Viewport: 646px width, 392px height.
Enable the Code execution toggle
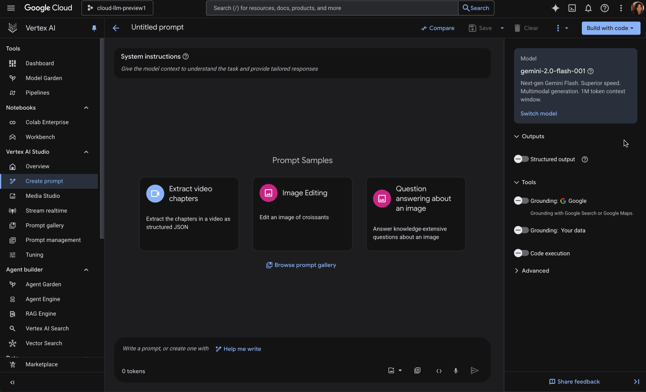[521, 253]
